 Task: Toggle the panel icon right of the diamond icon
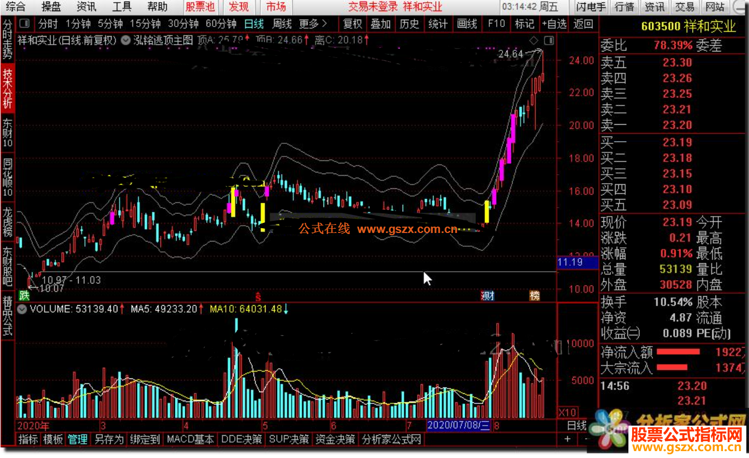pos(549,40)
